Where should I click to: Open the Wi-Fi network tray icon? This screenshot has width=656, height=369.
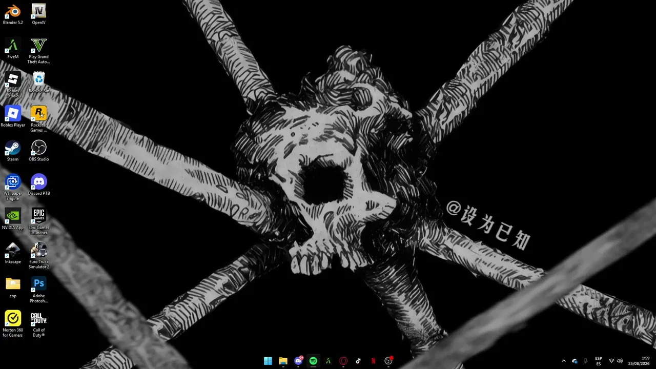coord(611,361)
